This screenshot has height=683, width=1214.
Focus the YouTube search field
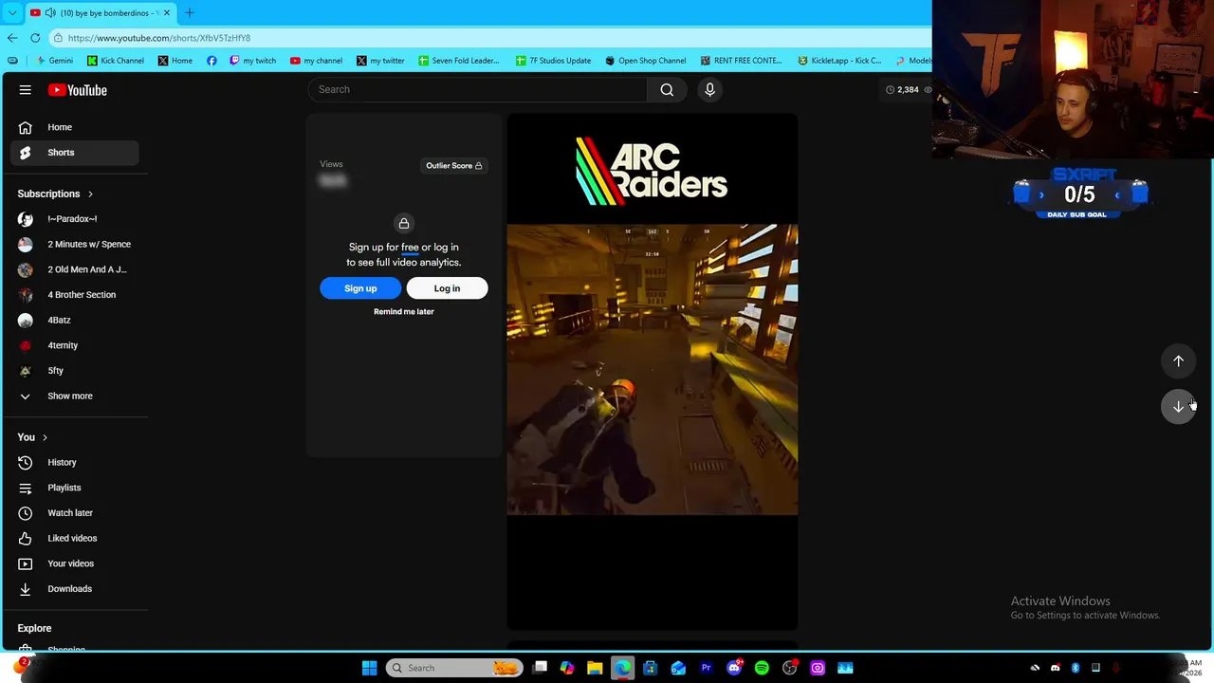coord(477,89)
